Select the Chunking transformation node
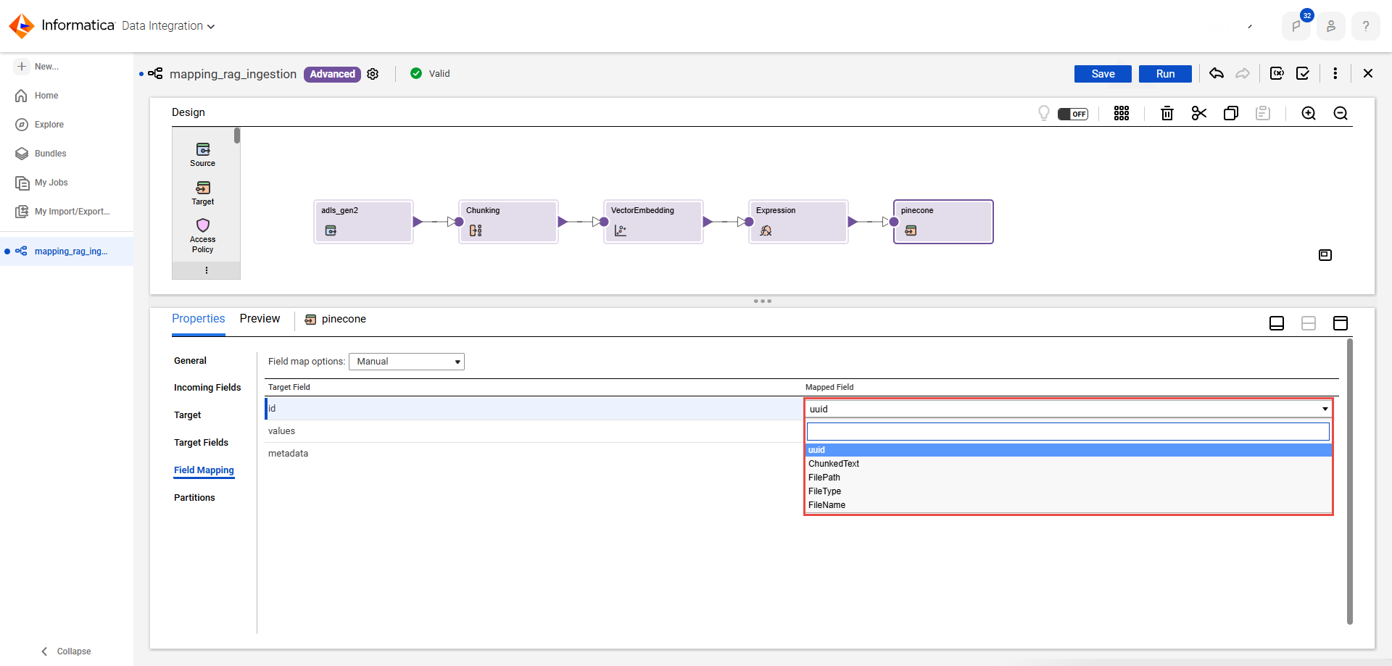Viewport: 1392px width, 666px height. tap(508, 222)
